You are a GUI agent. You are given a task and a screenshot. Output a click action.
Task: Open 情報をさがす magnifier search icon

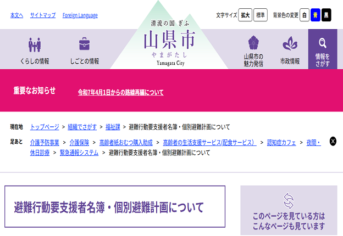tap(323, 43)
